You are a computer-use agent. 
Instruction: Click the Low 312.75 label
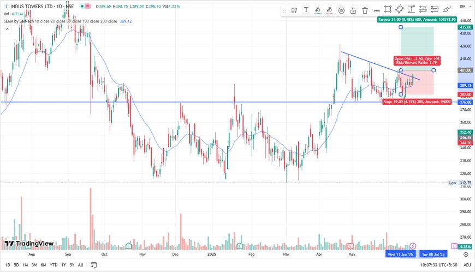click(x=460, y=183)
